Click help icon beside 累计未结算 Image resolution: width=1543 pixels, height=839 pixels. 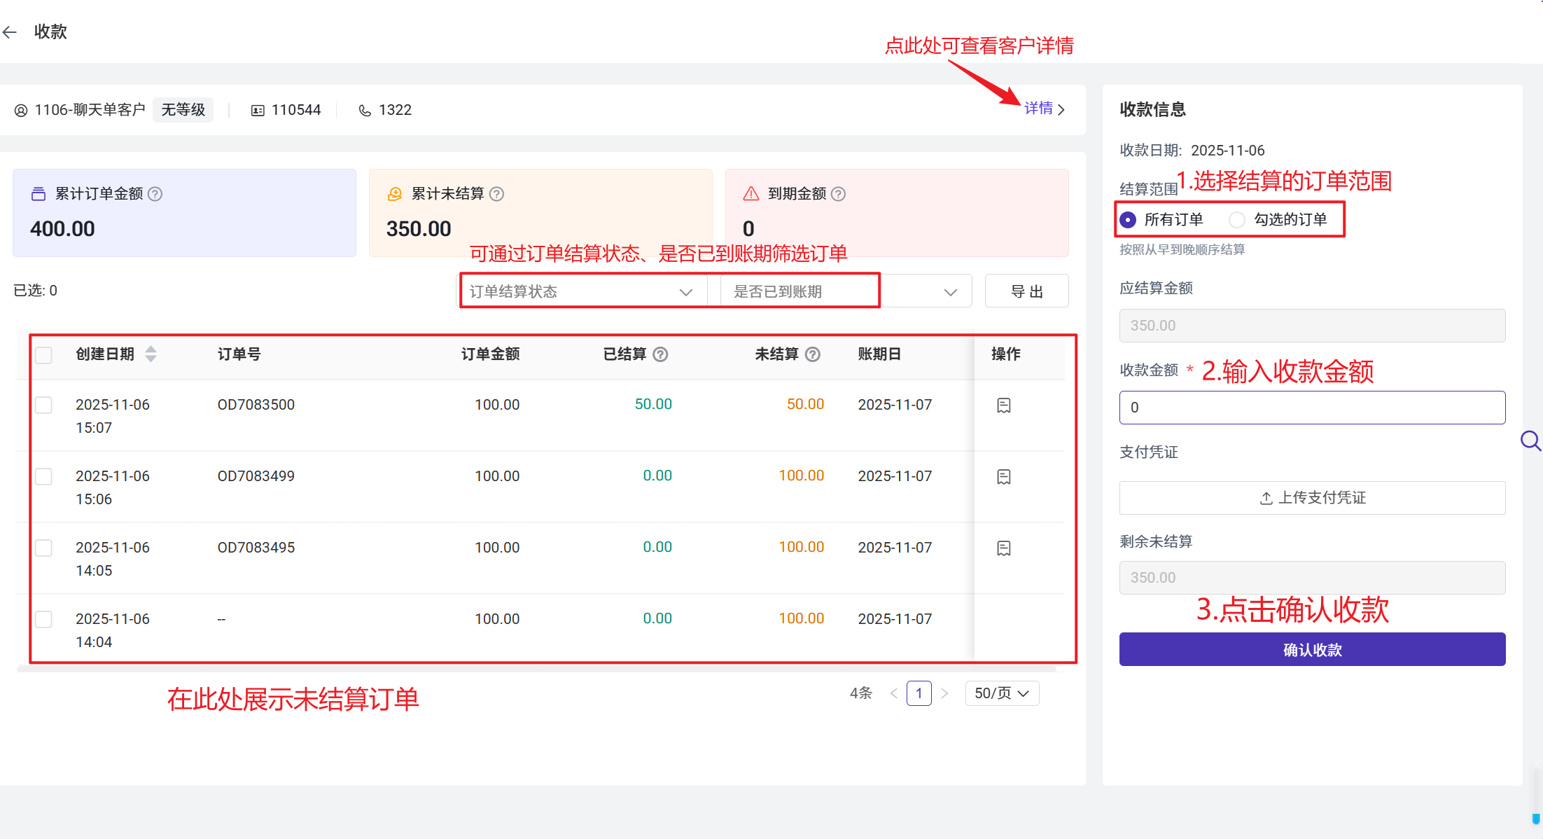click(496, 194)
